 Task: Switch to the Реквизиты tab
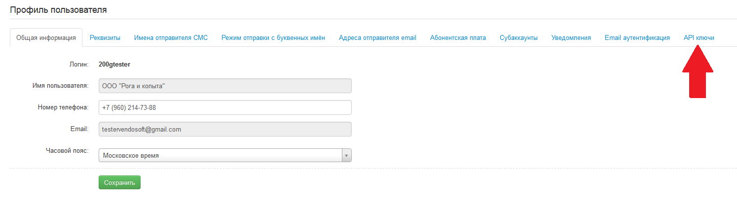105,38
